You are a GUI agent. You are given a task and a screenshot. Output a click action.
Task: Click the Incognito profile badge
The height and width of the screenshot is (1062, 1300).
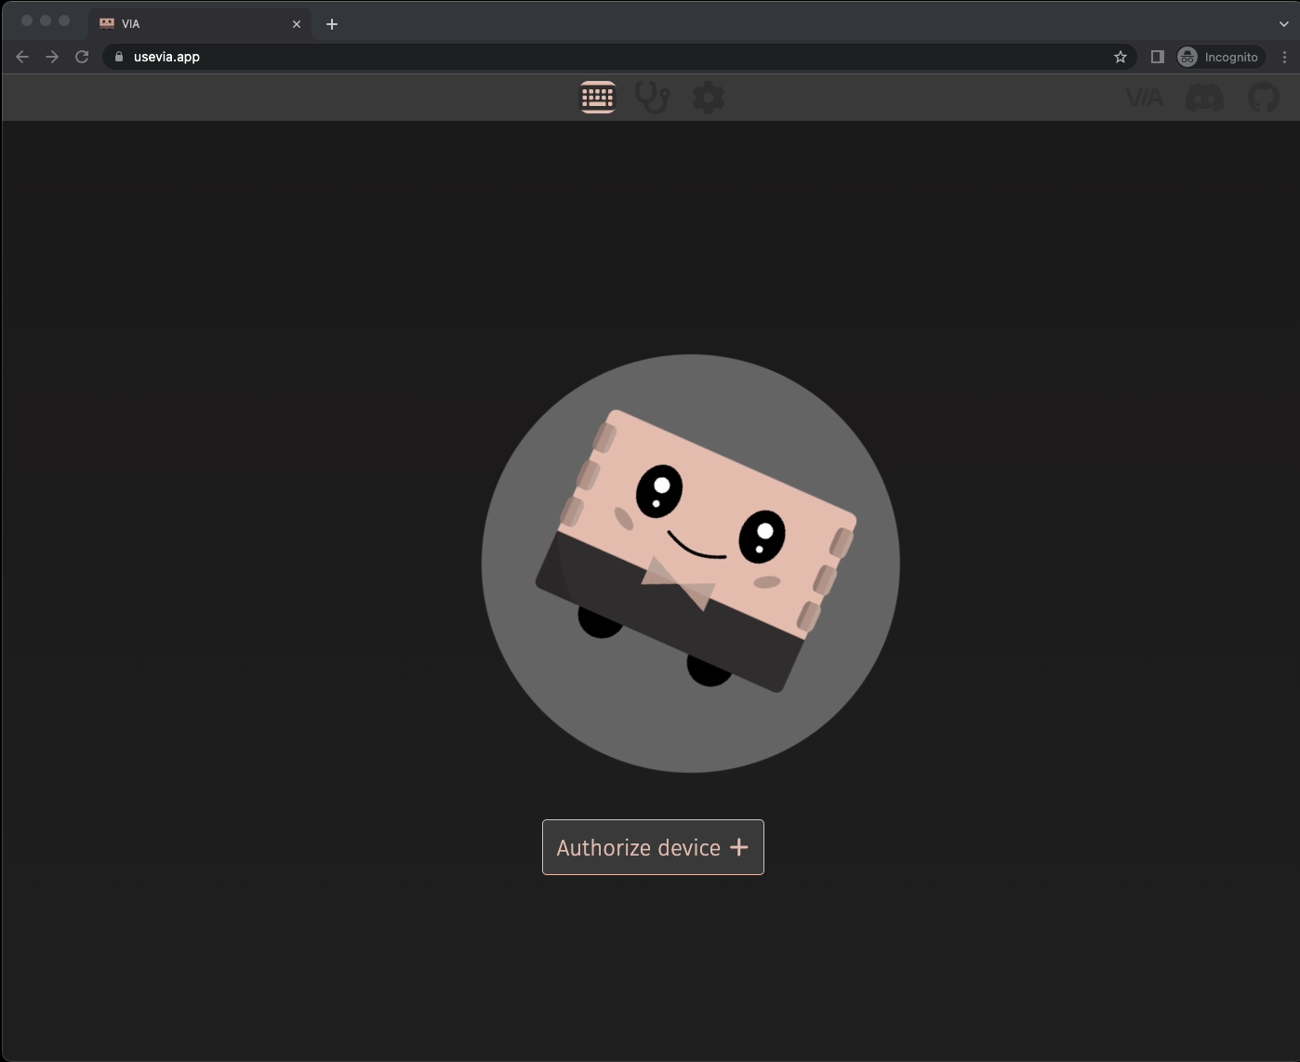point(1219,57)
